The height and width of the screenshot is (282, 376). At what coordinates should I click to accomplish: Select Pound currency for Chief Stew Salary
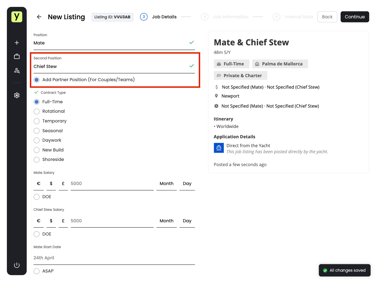(63, 221)
